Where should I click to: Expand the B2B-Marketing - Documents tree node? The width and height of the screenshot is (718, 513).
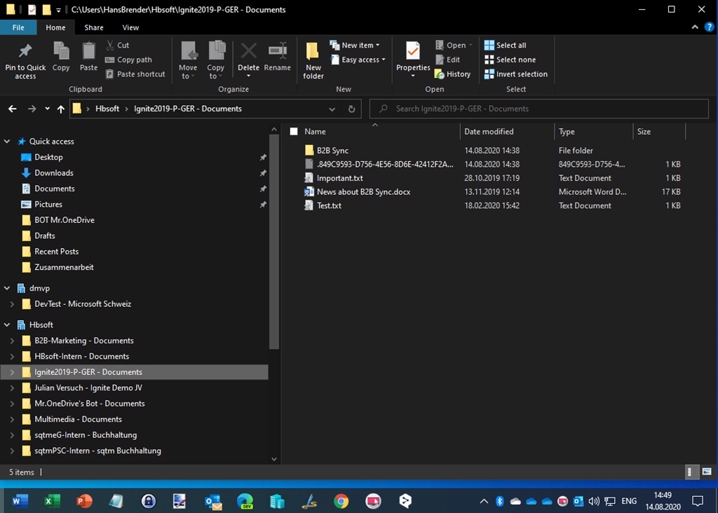pyautogui.click(x=11, y=341)
